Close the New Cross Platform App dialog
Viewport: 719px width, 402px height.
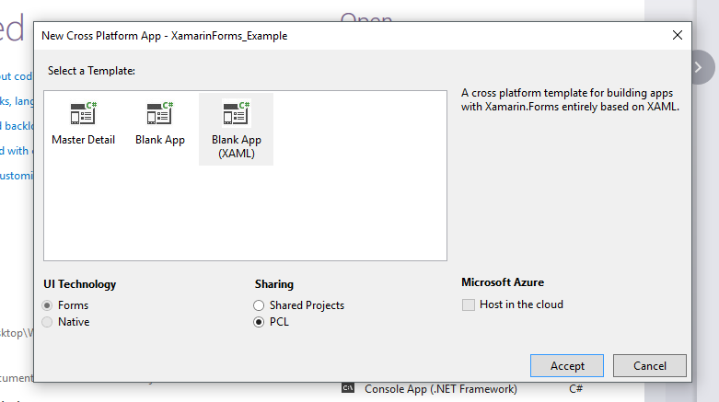[678, 35]
